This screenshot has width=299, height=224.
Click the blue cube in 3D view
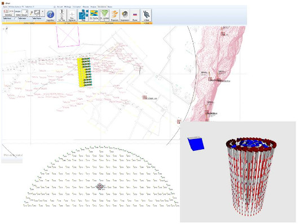(196, 144)
